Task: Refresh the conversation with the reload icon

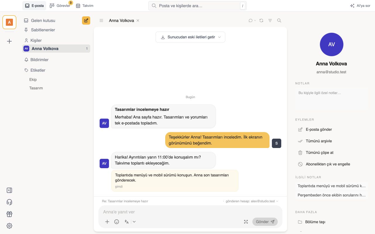Action: tap(261, 20)
